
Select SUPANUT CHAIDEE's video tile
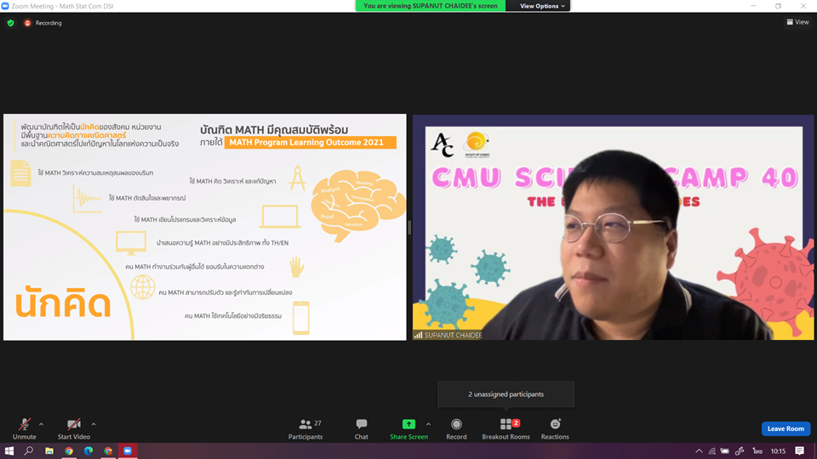(x=608, y=228)
